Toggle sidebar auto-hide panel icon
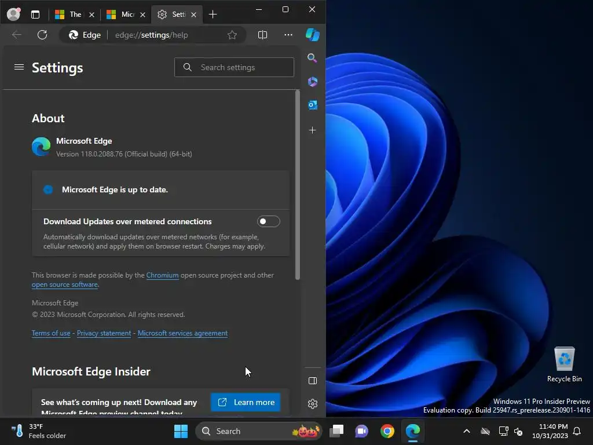593x445 pixels. pos(313,381)
